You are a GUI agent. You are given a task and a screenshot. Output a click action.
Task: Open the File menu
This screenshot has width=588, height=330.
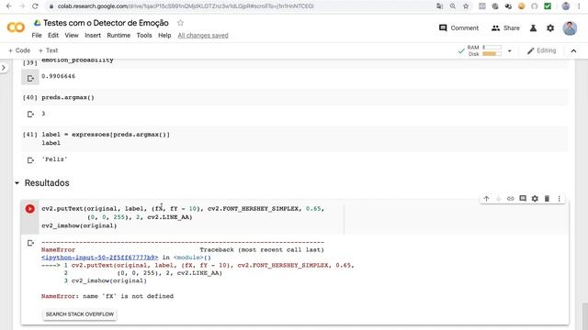(37, 35)
